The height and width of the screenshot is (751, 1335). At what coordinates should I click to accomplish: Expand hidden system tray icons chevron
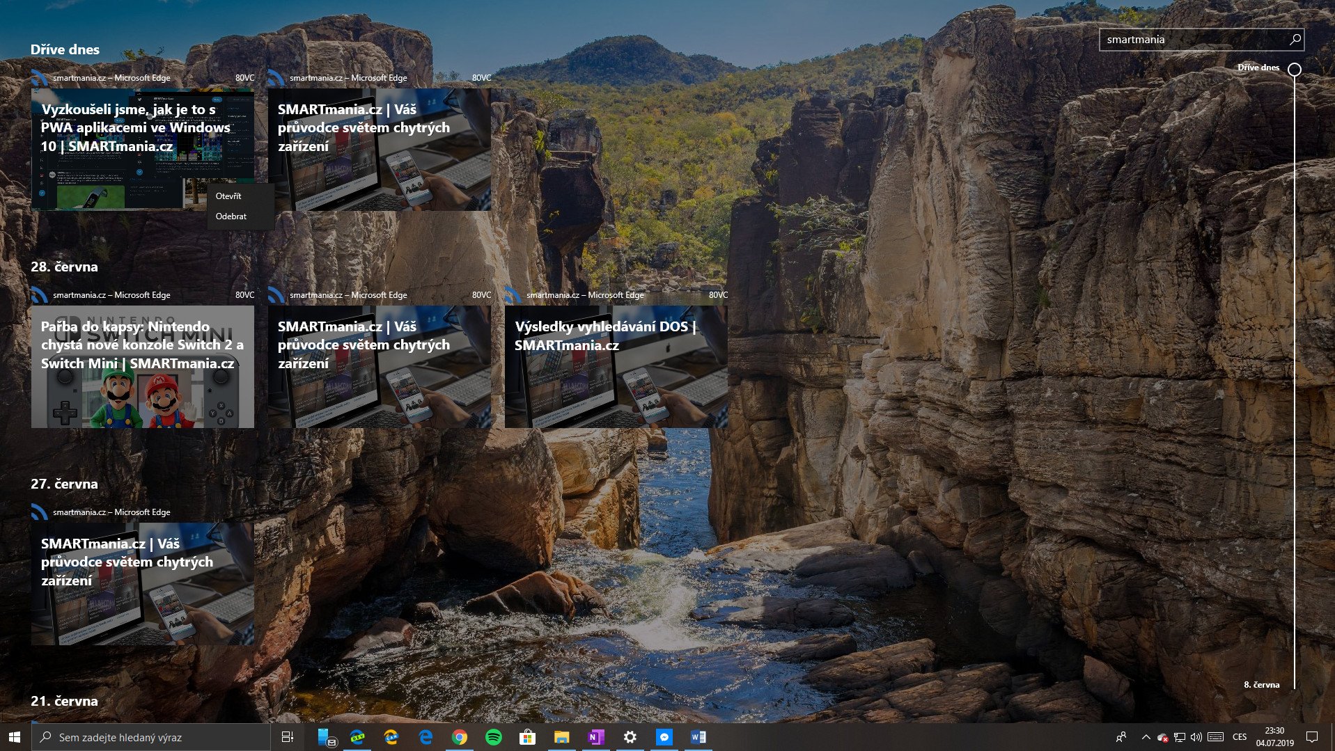[x=1146, y=737]
